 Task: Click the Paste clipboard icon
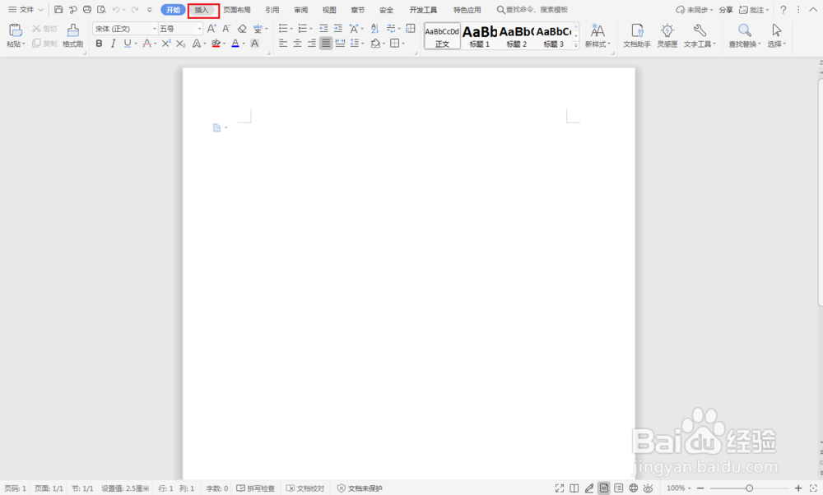click(x=15, y=30)
